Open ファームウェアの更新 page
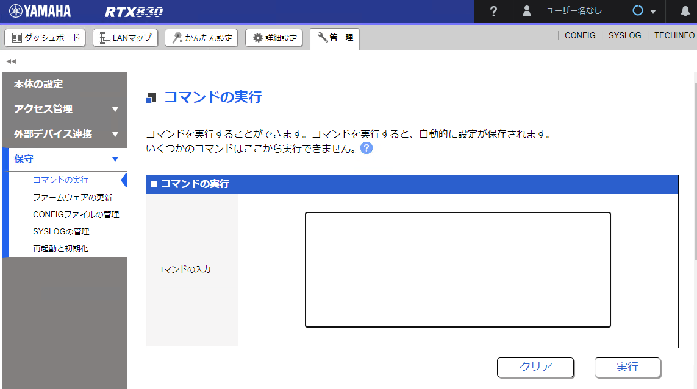Viewport: 697px width, 389px height. [73, 197]
